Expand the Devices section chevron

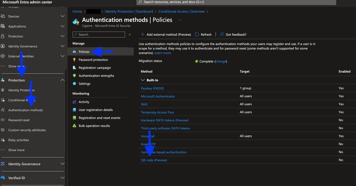(x=63, y=16)
